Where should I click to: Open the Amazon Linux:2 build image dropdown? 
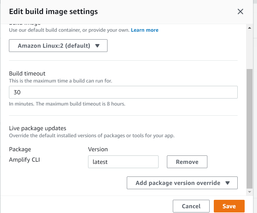click(58, 46)
